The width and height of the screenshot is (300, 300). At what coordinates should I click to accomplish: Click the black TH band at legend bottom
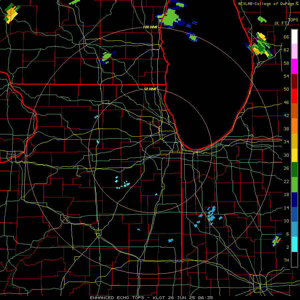pyautogui.click(x=294, y=259)
